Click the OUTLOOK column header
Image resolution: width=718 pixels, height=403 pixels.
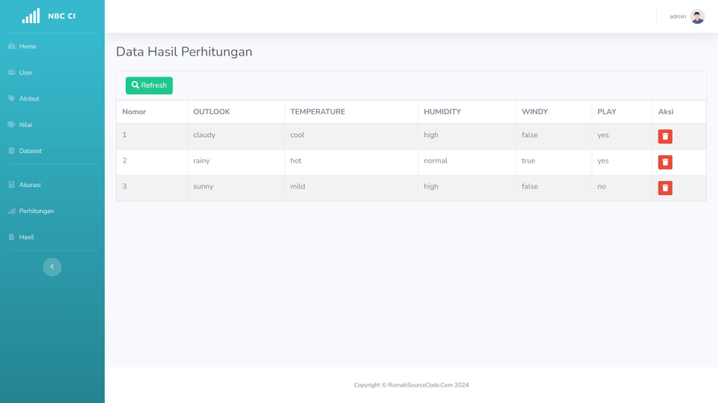(x=211, y=112)
